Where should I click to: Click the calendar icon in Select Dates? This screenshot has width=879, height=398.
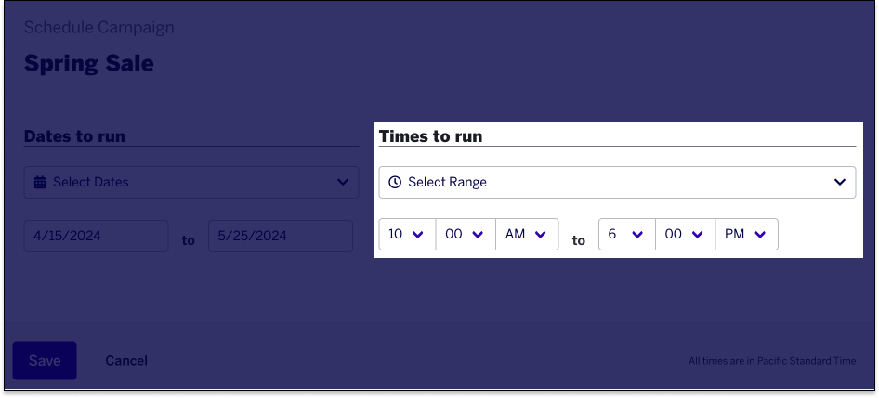pos(40,182)
